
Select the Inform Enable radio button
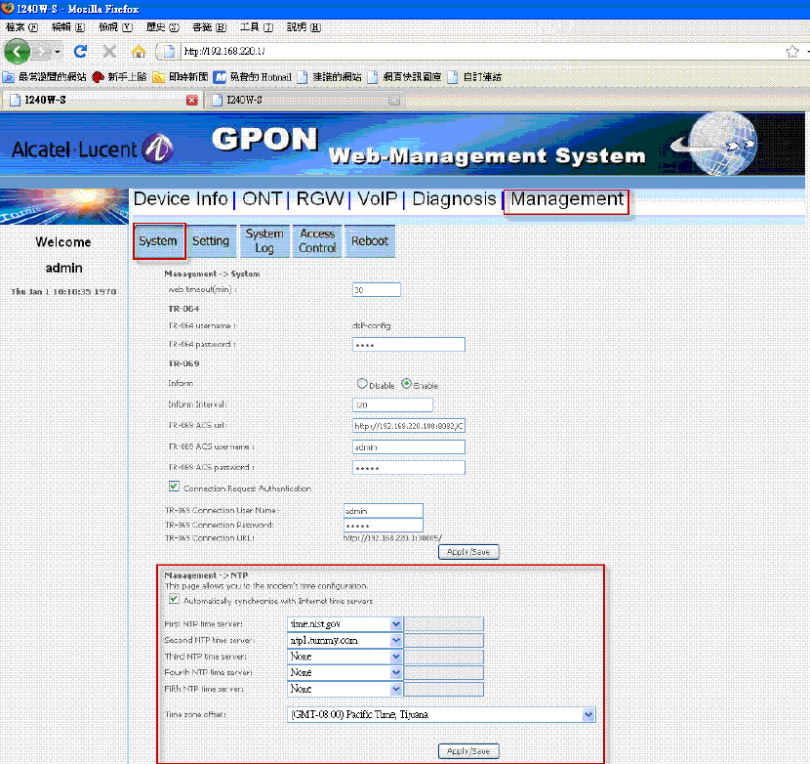pyautogui.click(x=407, y=384)
